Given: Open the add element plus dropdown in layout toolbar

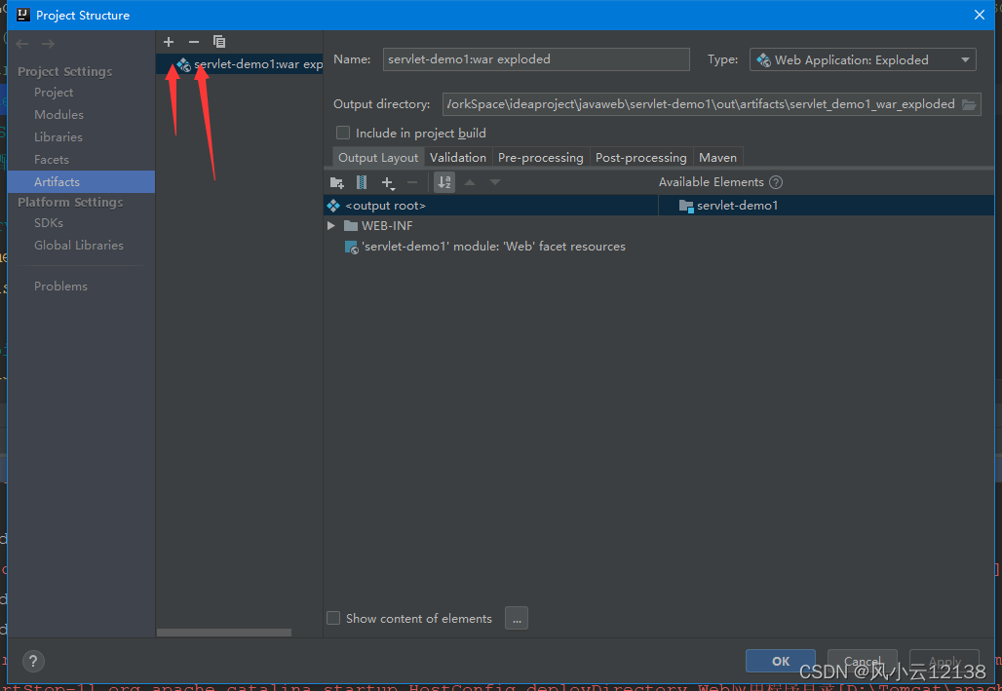Looking at the screenshot, I should click(387, 182).
